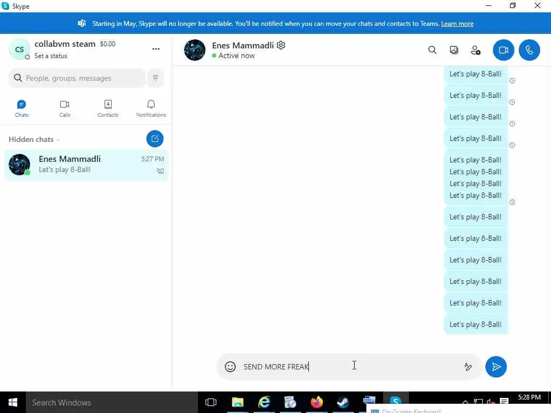This screenshot has height=413, width=551.
Task: Open search within conversation magnifier icon
Action: click(x=432, y=50)
